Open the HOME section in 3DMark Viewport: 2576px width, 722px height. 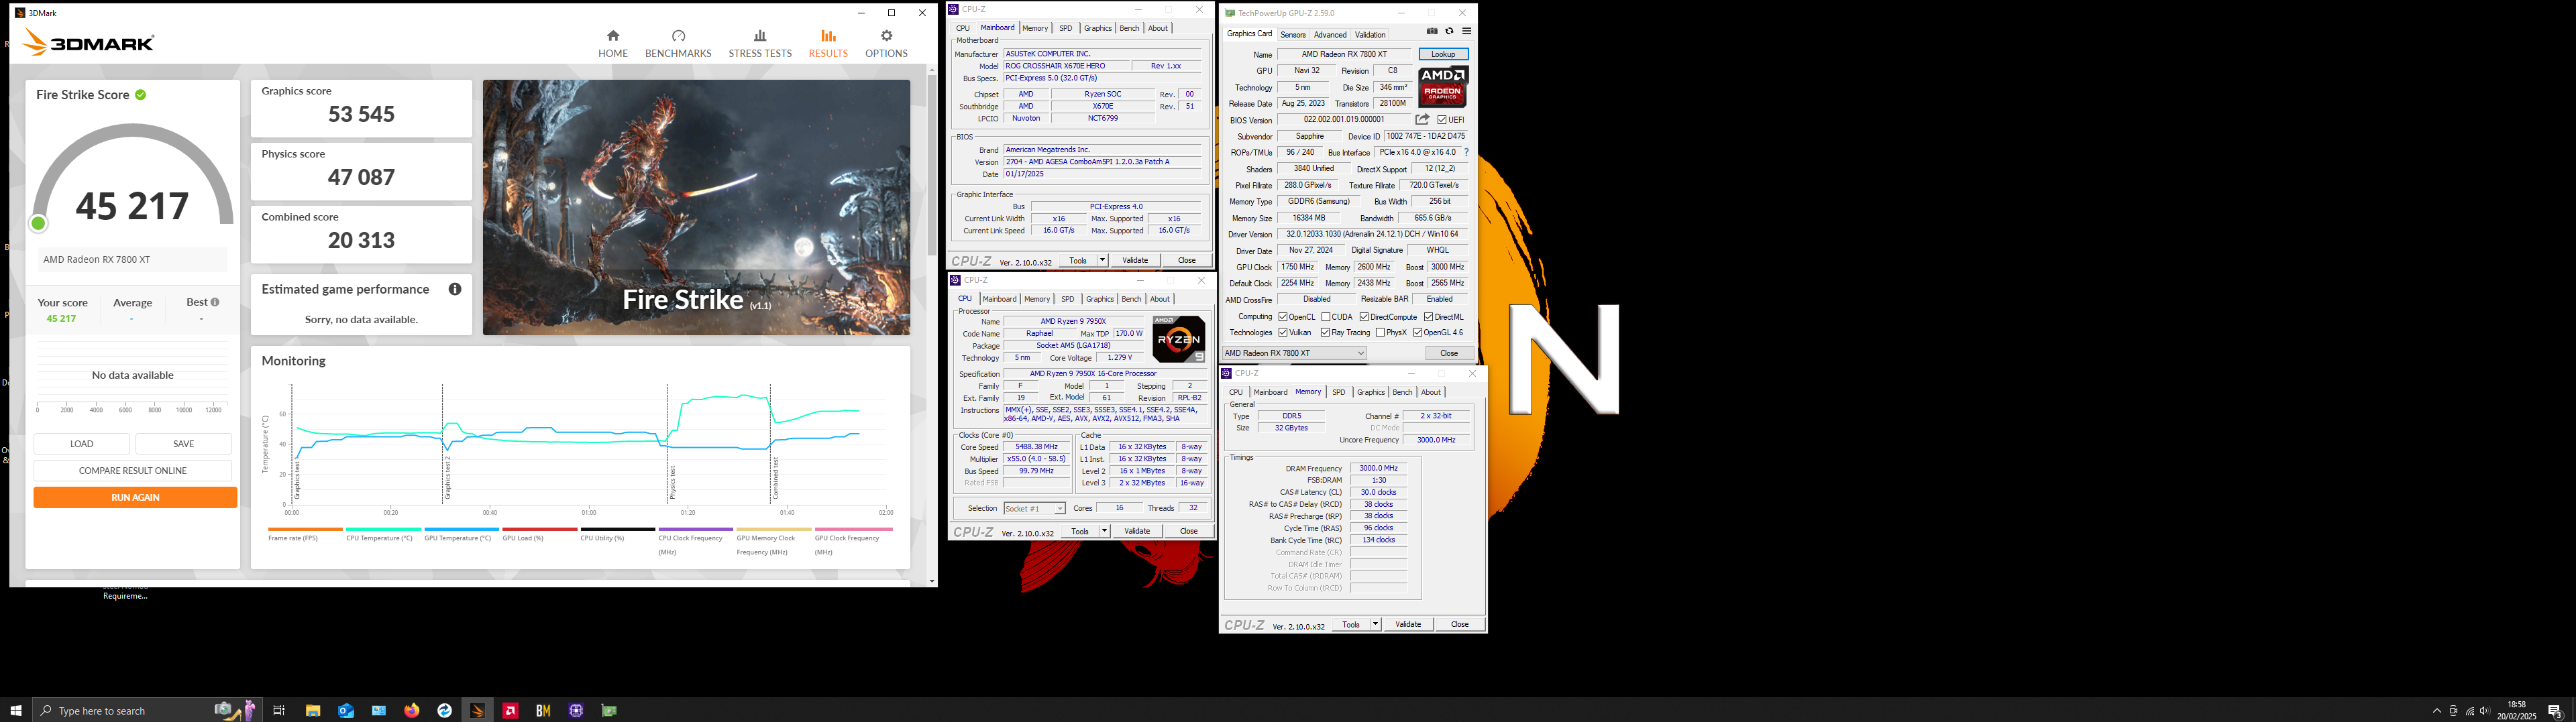click(613, 44)
